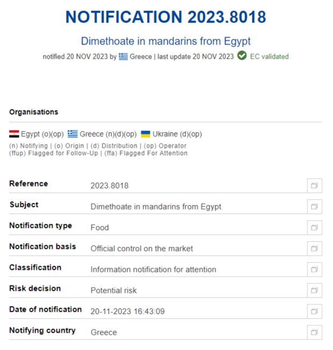This screenshot has width=333, height=350.
Task: Copy the Risk decision value
Action: [315, 290]
